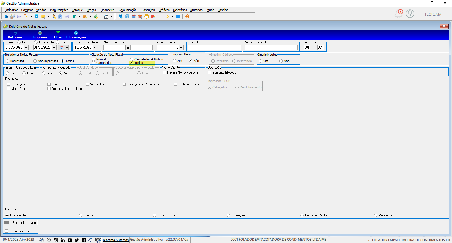Open the Teorema Sistemas link

point(115,240)
